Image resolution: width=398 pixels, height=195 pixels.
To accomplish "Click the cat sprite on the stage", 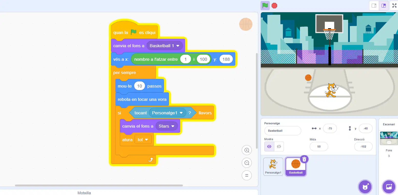I will (331, 90).
